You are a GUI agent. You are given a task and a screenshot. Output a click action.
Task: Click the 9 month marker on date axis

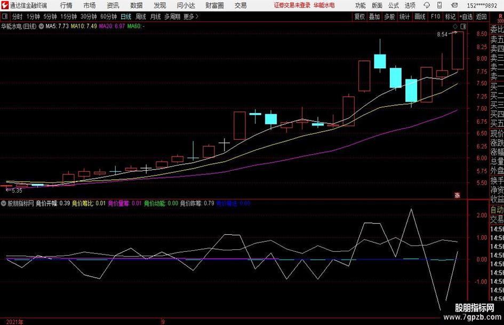(163, 322)
